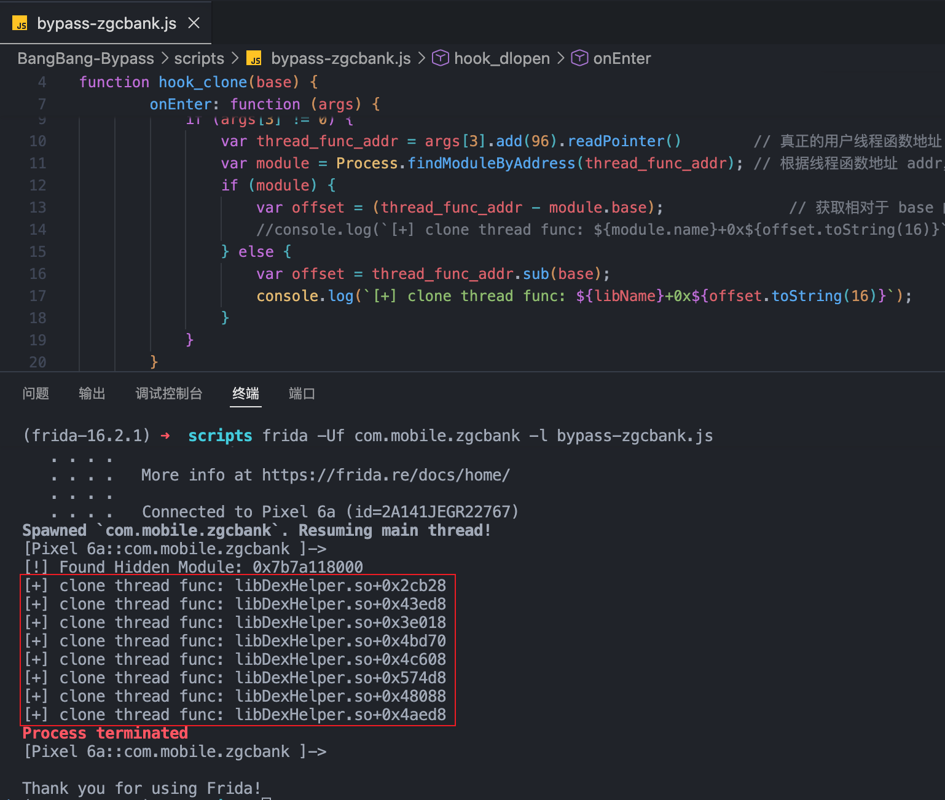Click terminal command 'frida -Uf com.mobile.zgcbank'
The height and width of the screenshot is (800, 945).
click(x=391, y=436)
